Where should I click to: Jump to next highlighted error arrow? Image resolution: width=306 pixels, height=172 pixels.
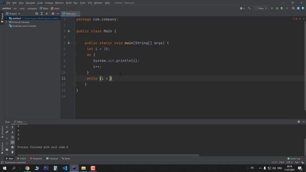pyautogui.click(x=304, y=19)
